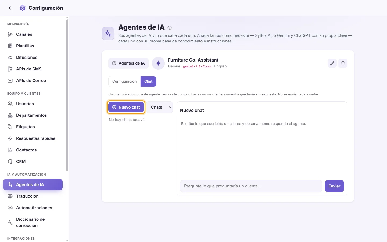Image resolution: width=387 pixels, height=242 pixels.
Task: Click the Furniture Co. Assistant name
Action: (193, 60)
